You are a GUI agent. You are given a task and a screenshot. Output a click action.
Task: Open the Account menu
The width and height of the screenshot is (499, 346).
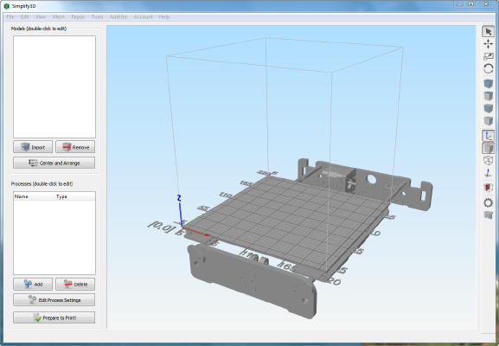tap(144, 17)
